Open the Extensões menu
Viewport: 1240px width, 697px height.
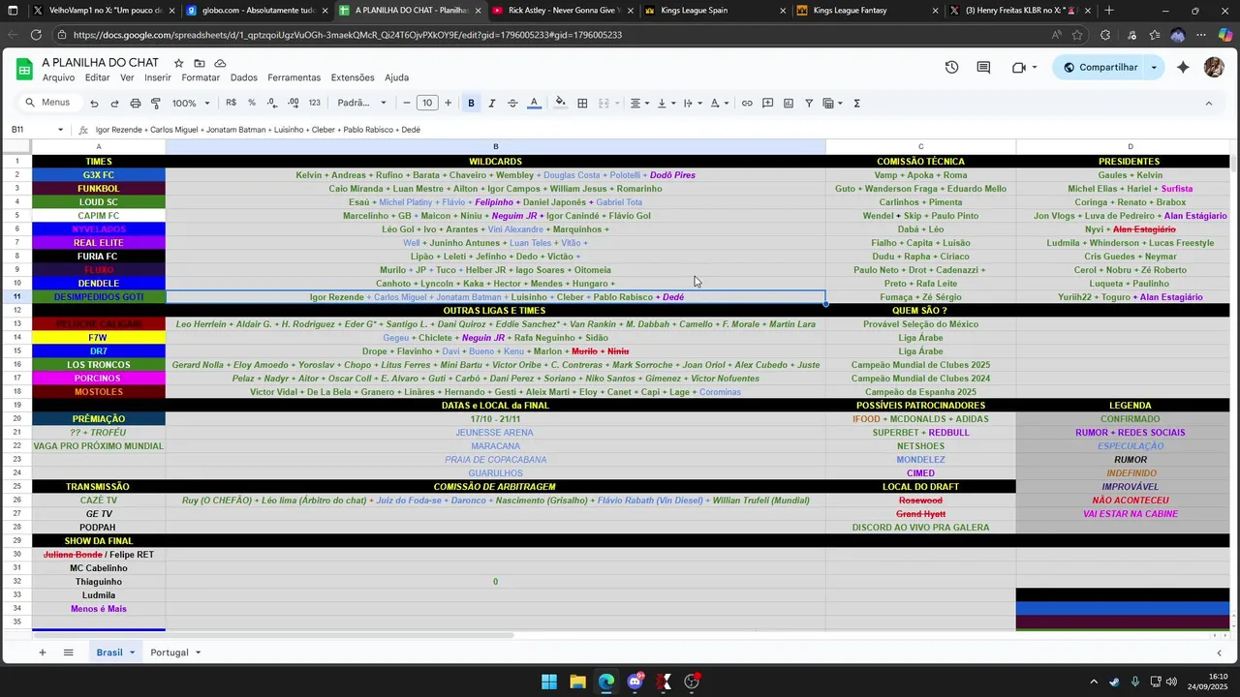(x=353, y=77)
